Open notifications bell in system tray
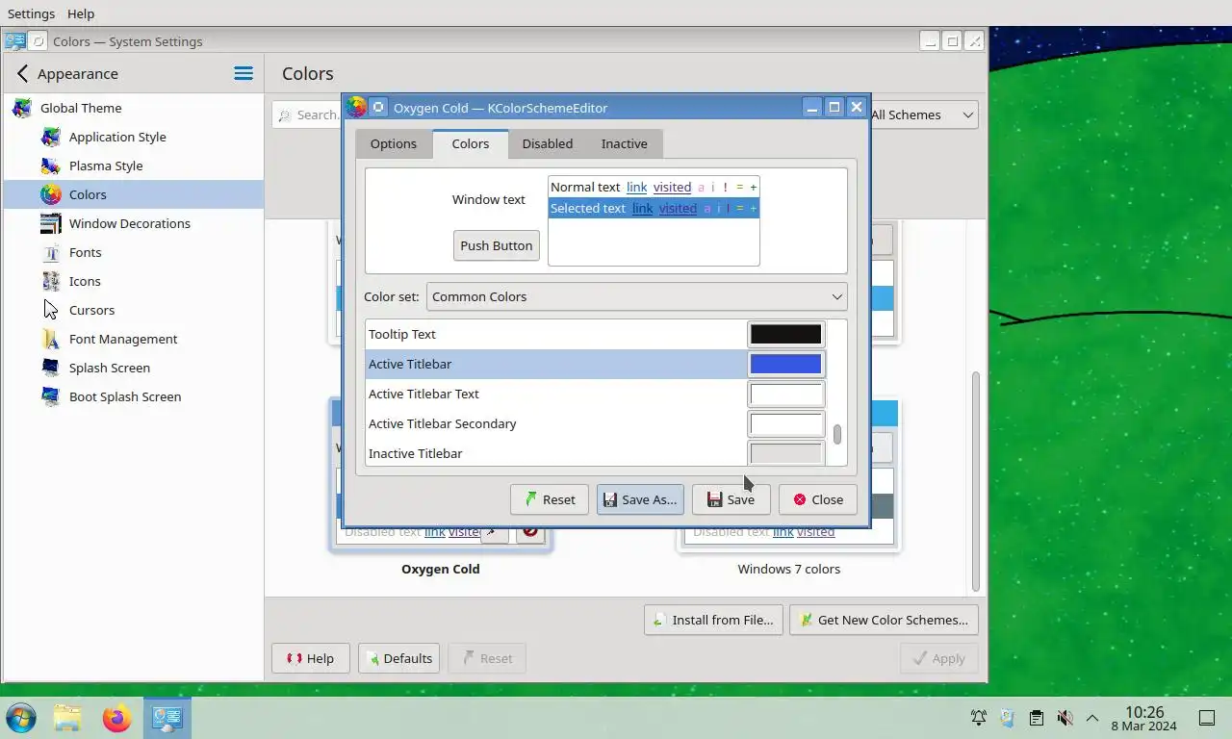1232x739 pixels. tap(978, 718)
